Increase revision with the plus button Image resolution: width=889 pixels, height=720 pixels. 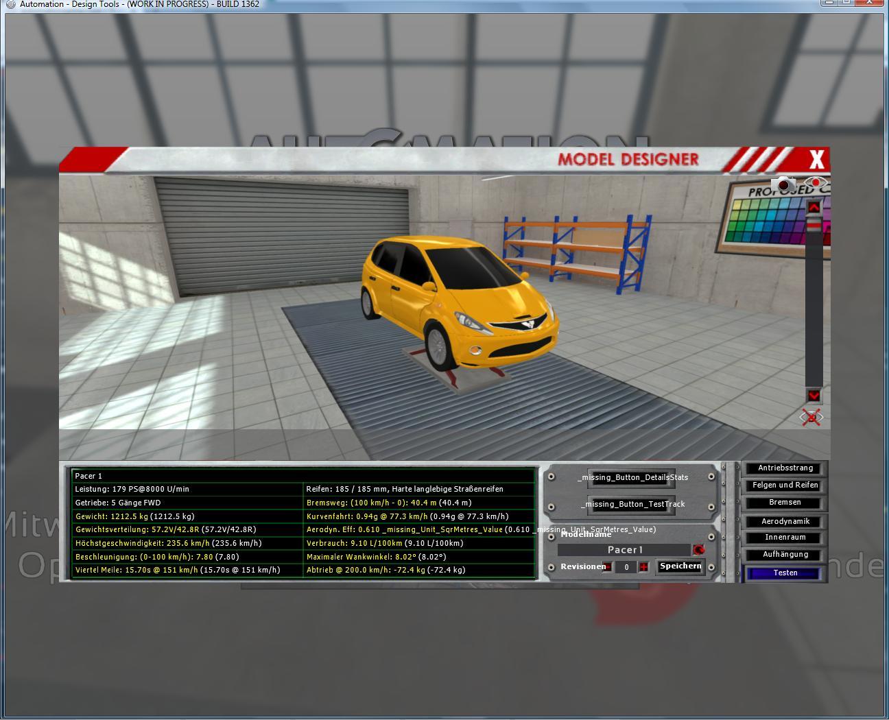pyautogui.click(x=643, y=567)
